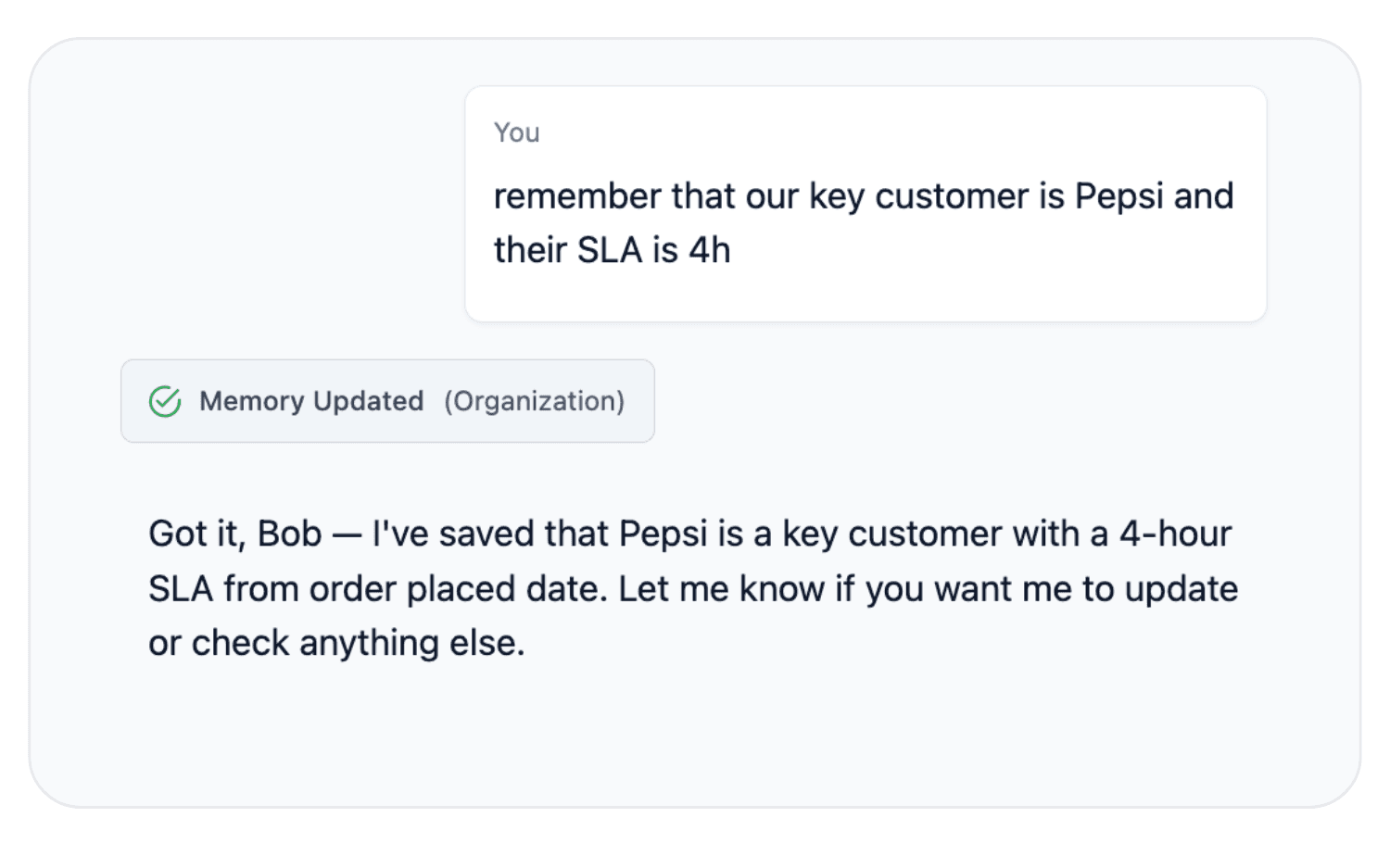Image resolution: width=1390 pixels, height=855 pixels.
Task: Click "check anything else" in the reply
Action: tap(358, 643)
